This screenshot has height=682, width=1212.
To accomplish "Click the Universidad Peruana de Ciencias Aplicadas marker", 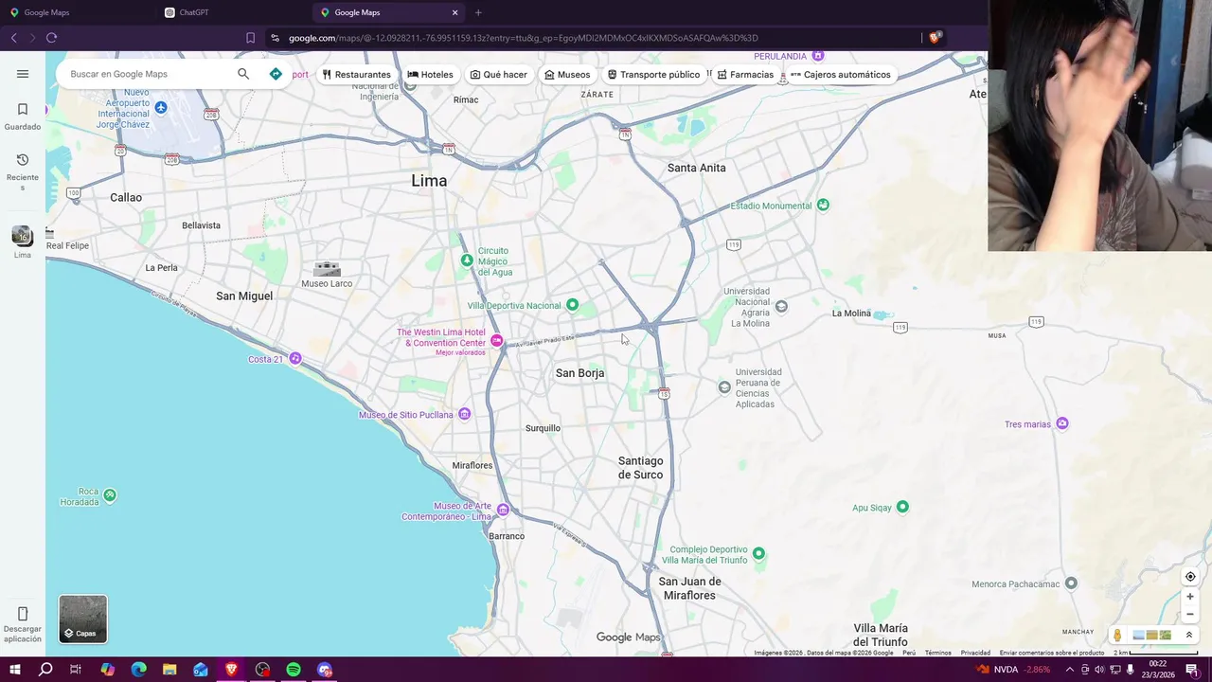I will pyautogui.click(x=724, y=386).
